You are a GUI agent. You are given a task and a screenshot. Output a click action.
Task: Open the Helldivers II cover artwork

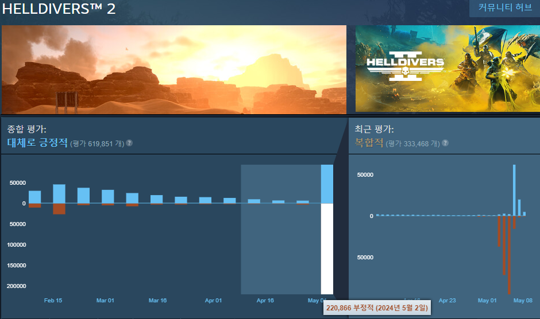(448, 68)
